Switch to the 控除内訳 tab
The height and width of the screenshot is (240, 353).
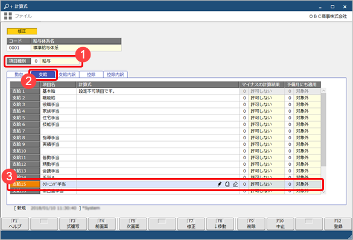coord(115,74)
